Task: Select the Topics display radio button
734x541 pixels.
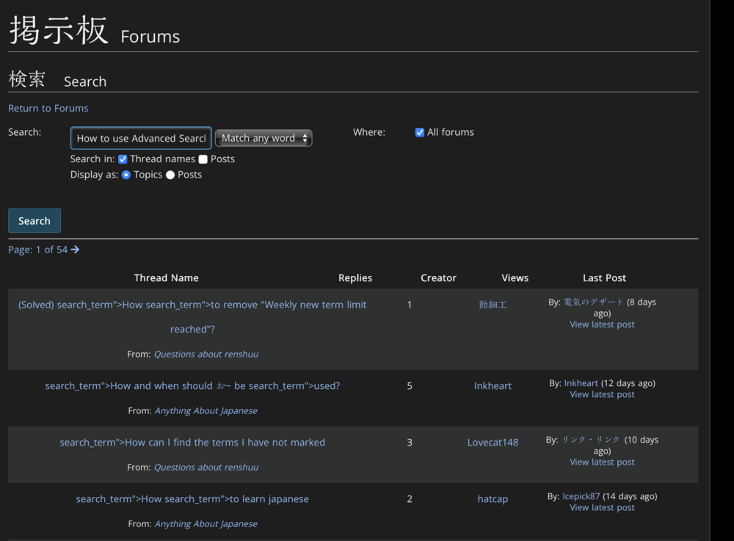Action: click(126, 175)
